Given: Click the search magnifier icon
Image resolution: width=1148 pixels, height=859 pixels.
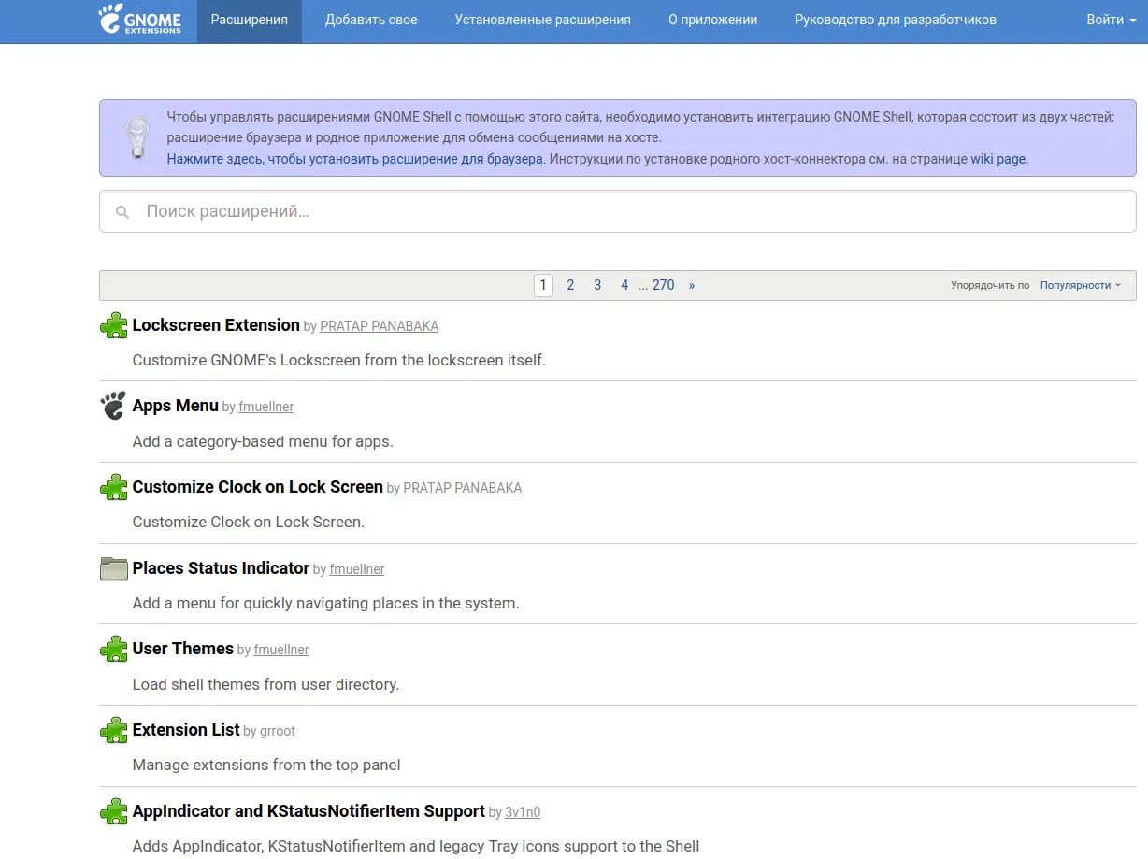Looking at the screenshot, I should tap(122, 212).
